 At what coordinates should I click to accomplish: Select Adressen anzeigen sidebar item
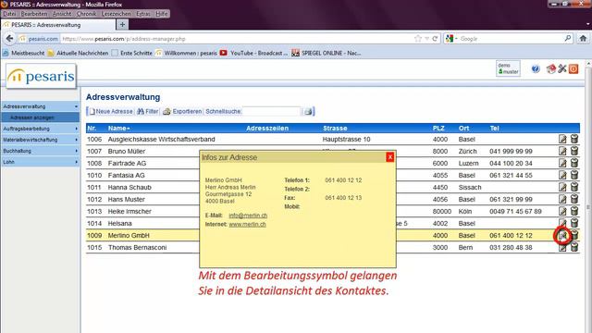coord(40,117)
